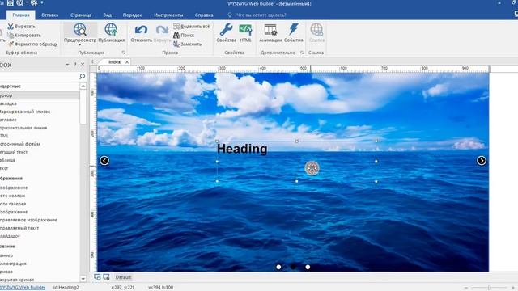Select Маркированный список in the Toolbox
Image resolution: width=518 pixels, height=291 pixels.
[25, 112]
